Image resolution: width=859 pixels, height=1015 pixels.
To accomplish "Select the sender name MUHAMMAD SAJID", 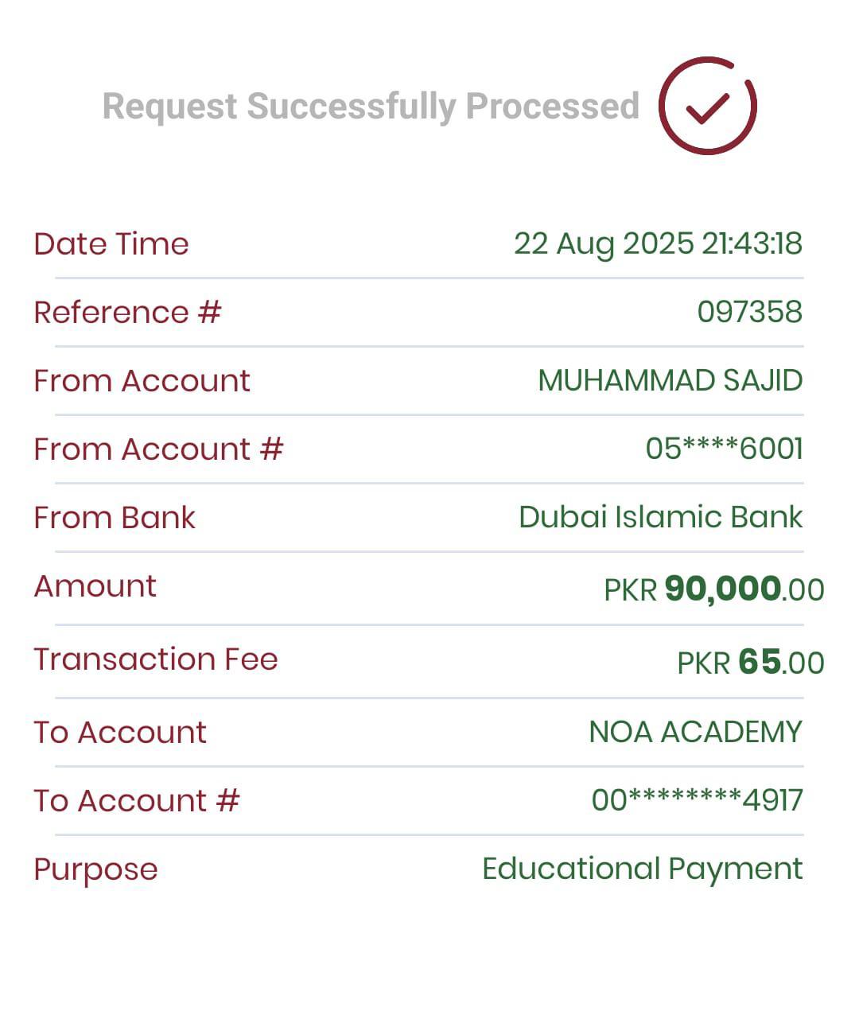I will click(x=670, y=380).
